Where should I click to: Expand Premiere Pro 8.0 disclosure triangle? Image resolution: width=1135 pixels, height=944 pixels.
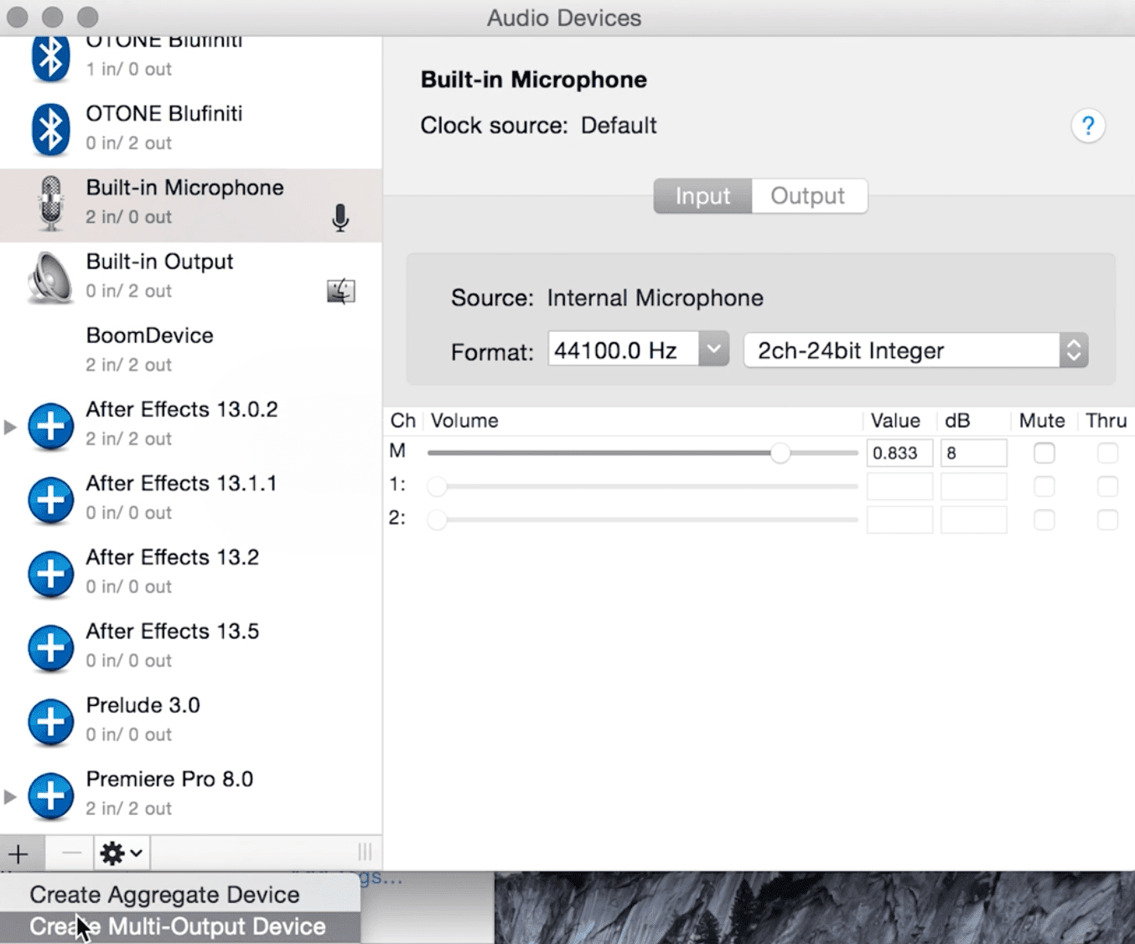click(10, 796)
